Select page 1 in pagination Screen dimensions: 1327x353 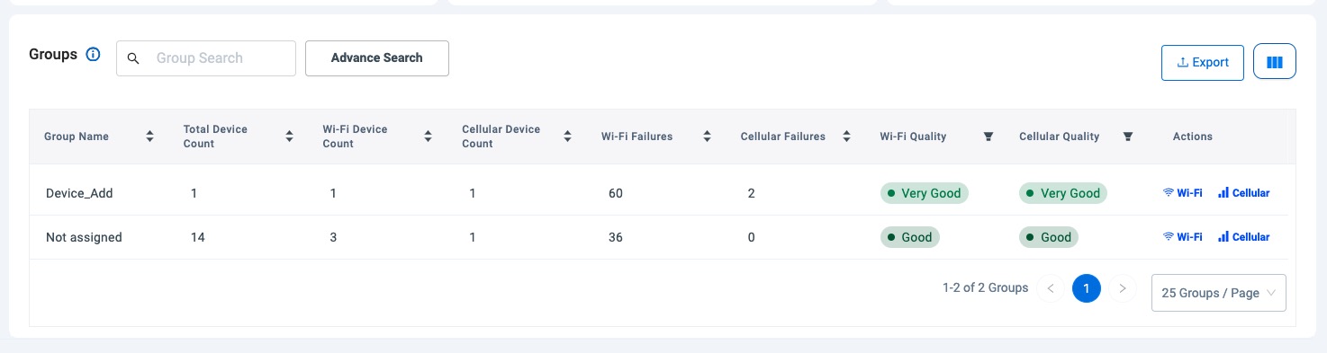[x=1087, y=288]
